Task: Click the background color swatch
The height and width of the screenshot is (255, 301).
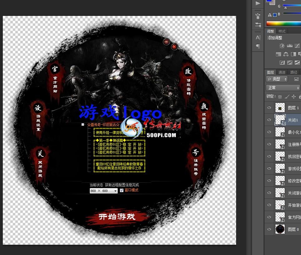Action: [x=273, y=3]
